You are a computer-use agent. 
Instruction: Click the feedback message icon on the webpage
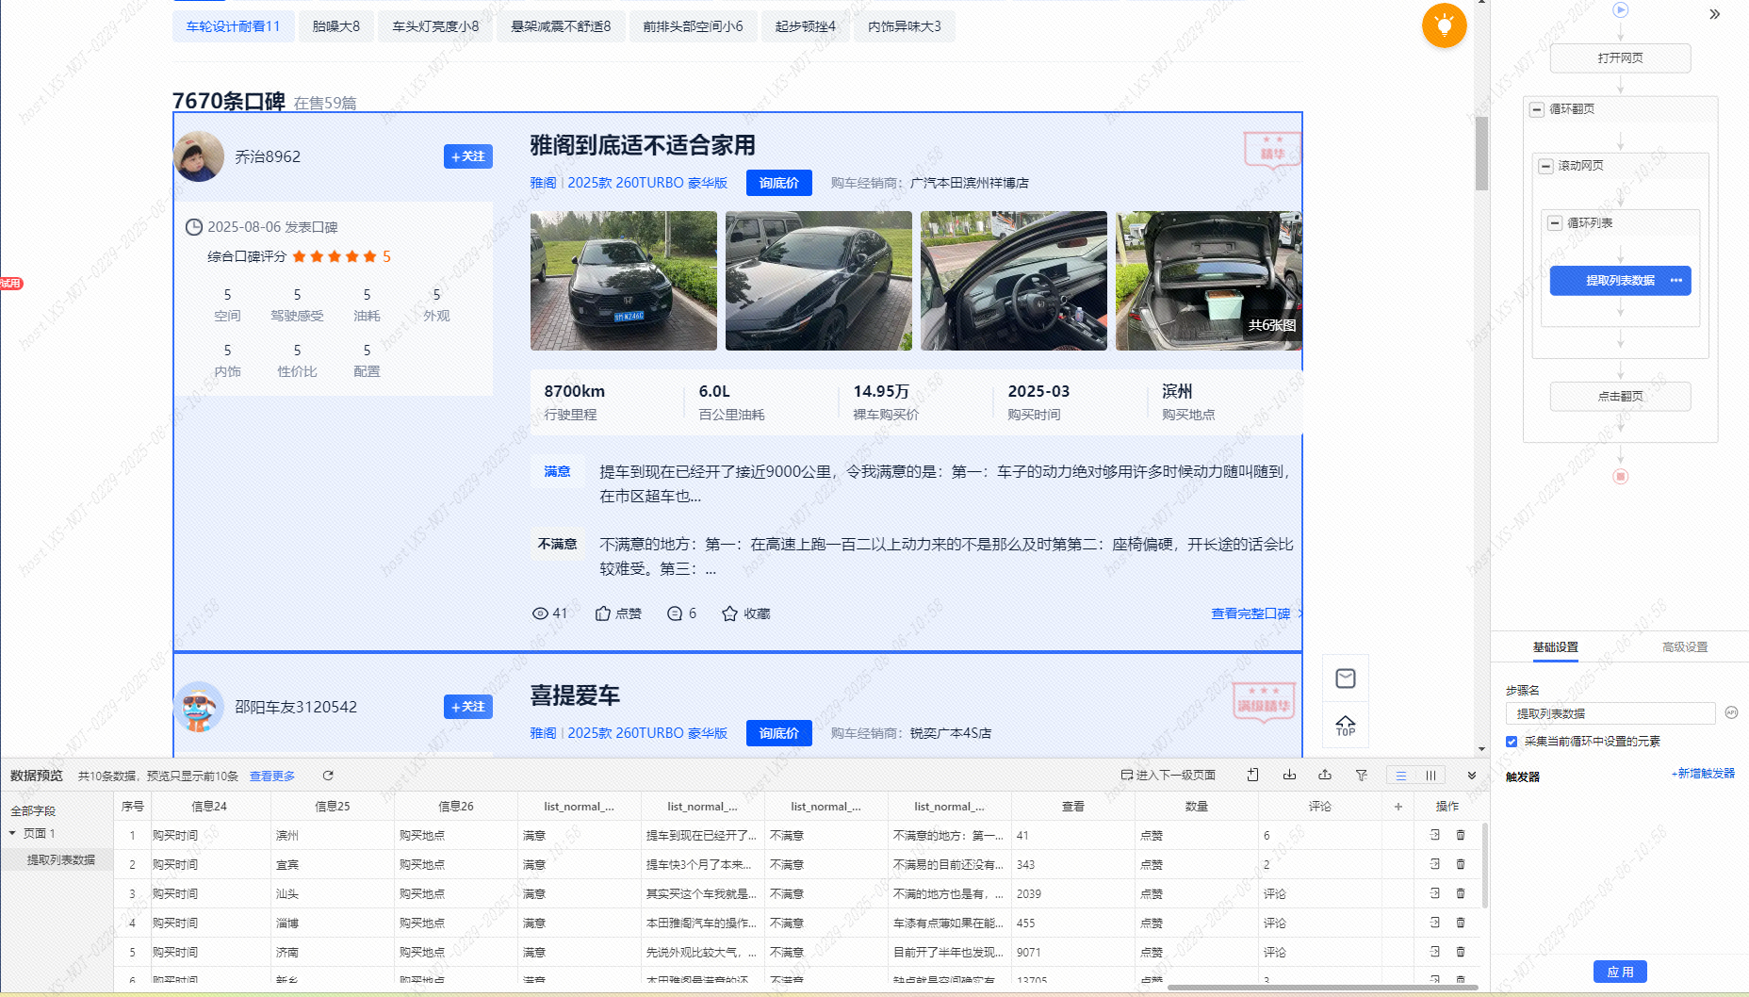pos(1346,678)
